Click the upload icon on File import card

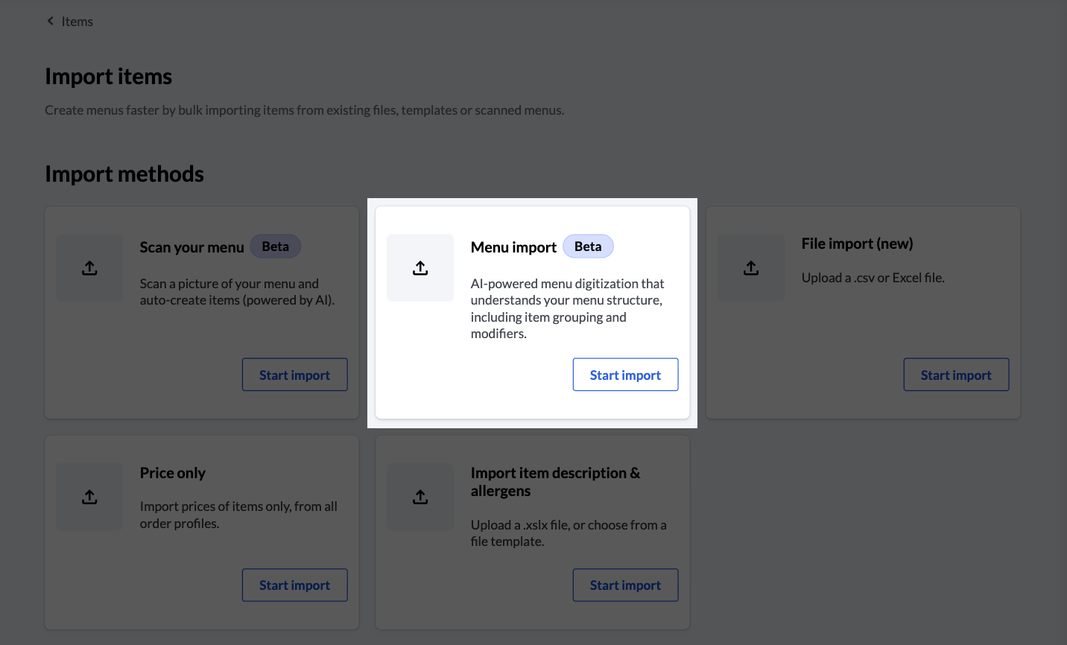click(x=751, y=268)
